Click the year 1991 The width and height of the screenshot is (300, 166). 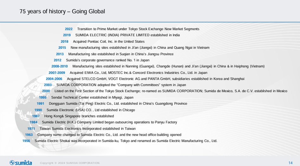tap(40, 103)
